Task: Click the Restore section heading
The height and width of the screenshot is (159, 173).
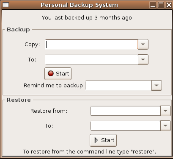Action: point(19,100)
